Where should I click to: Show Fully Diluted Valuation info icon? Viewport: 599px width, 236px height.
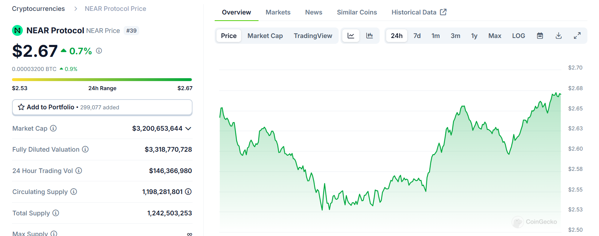(85, 149)
